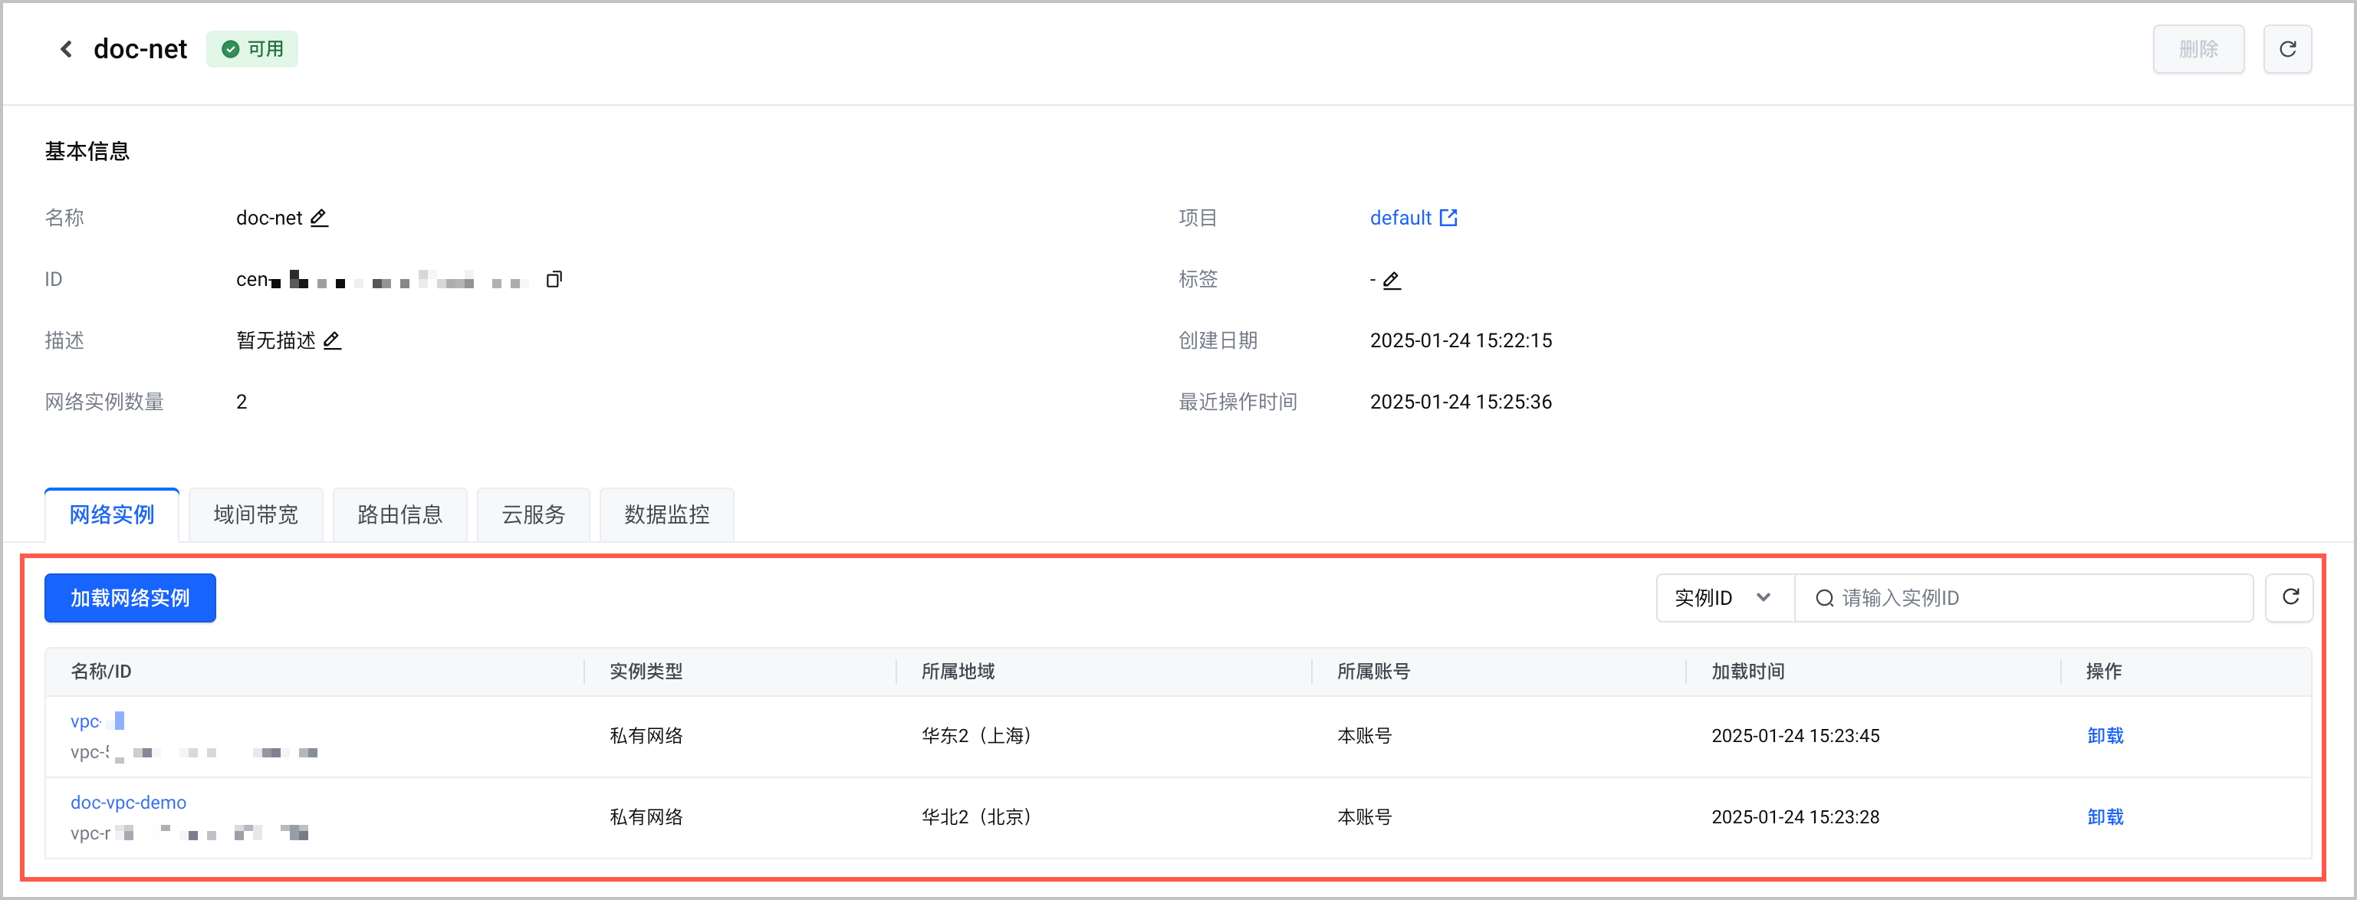Select the load time 2025-01-24 15:23:45
This screenshot has height=900, width=2357.
coord(1795,736)
